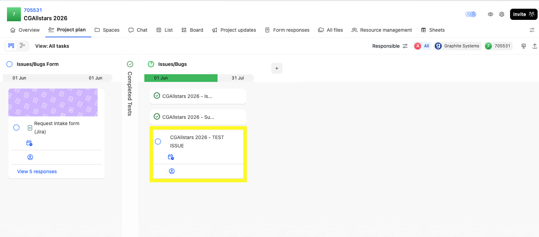Switch to the Board tab
This screenshot has height=237, width=539.
click(x=192, y=30)
